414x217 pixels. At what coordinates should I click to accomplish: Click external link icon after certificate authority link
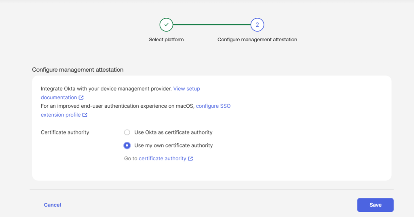[190, 159]
